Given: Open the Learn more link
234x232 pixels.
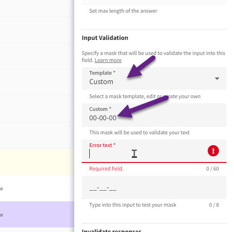Looking at the screenshot, I should [x=108, y=60].
